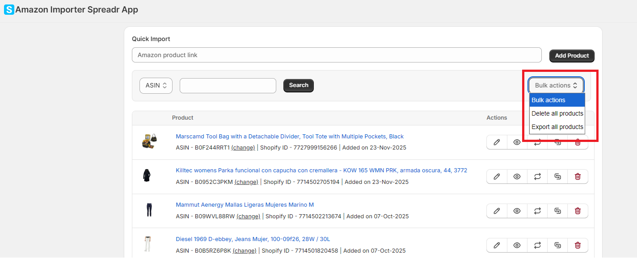Click the Search button

point(299,85)
